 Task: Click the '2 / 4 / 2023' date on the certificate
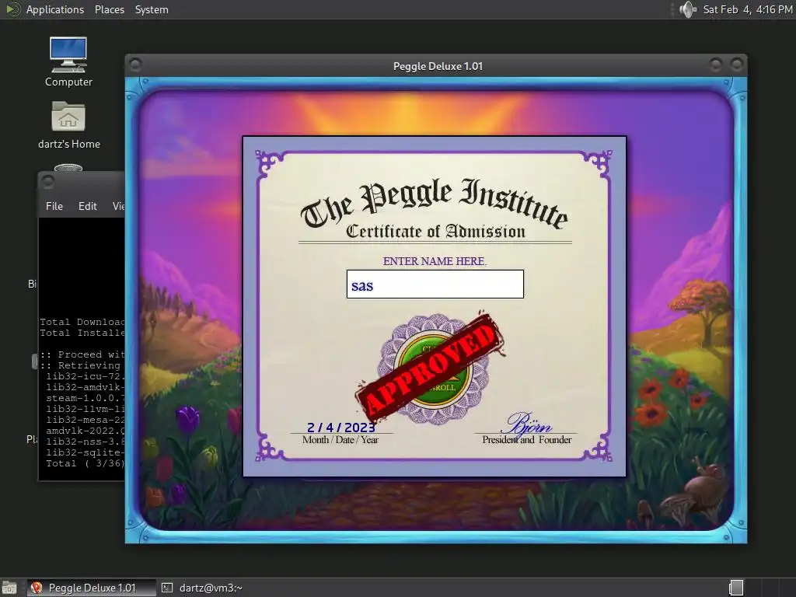click(x=340, y=428)
